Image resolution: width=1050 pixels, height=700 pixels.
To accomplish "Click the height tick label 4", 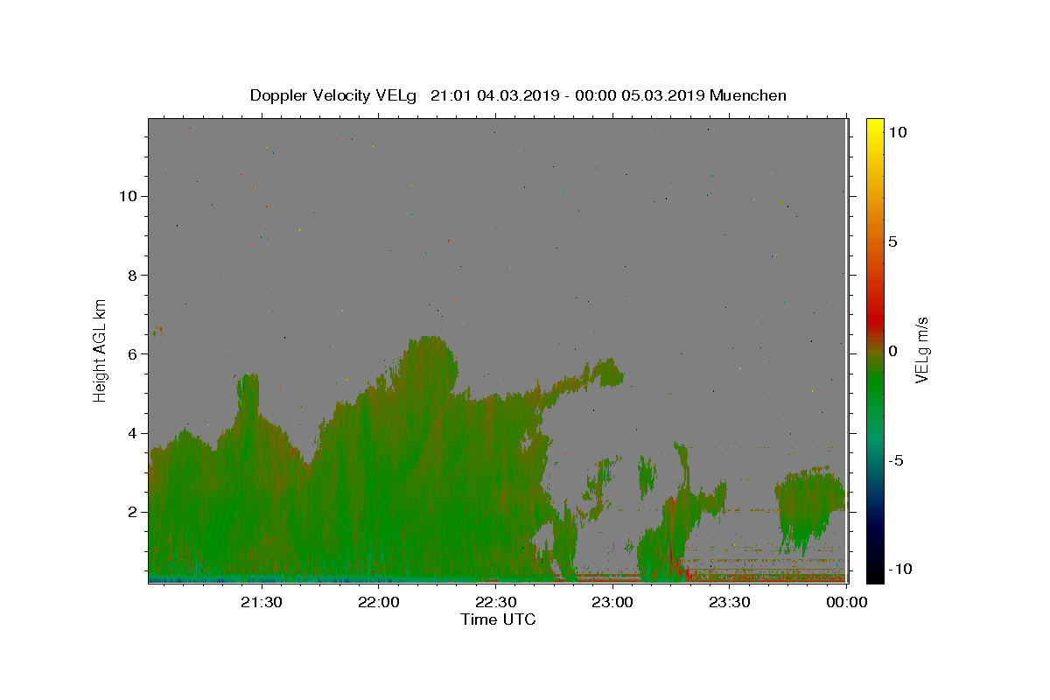I will [131, 433].
